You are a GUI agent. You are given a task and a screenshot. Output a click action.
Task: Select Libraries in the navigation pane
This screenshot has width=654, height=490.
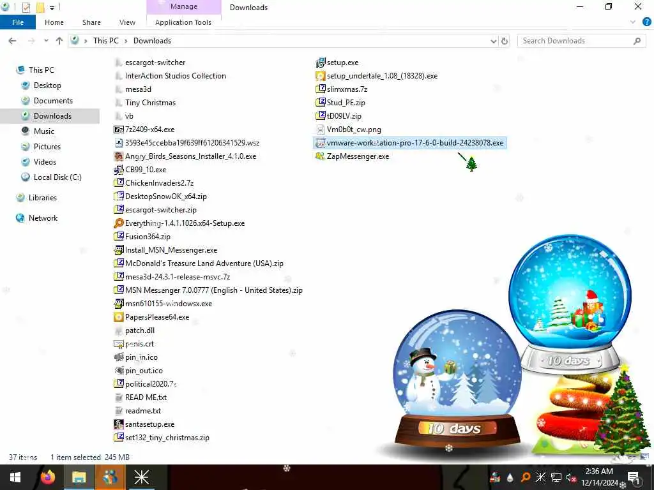(x=42, y=198)
